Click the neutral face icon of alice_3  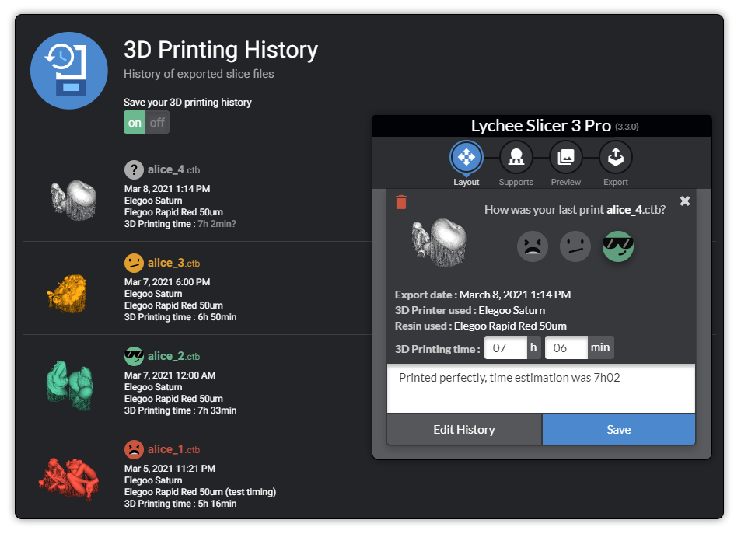pos(134,263)
